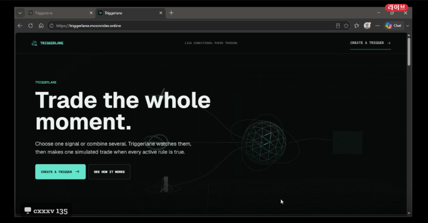This screenshot has height=223, width=428.
Task: Click the scrollbar up arrow
Action: [409, 35]
